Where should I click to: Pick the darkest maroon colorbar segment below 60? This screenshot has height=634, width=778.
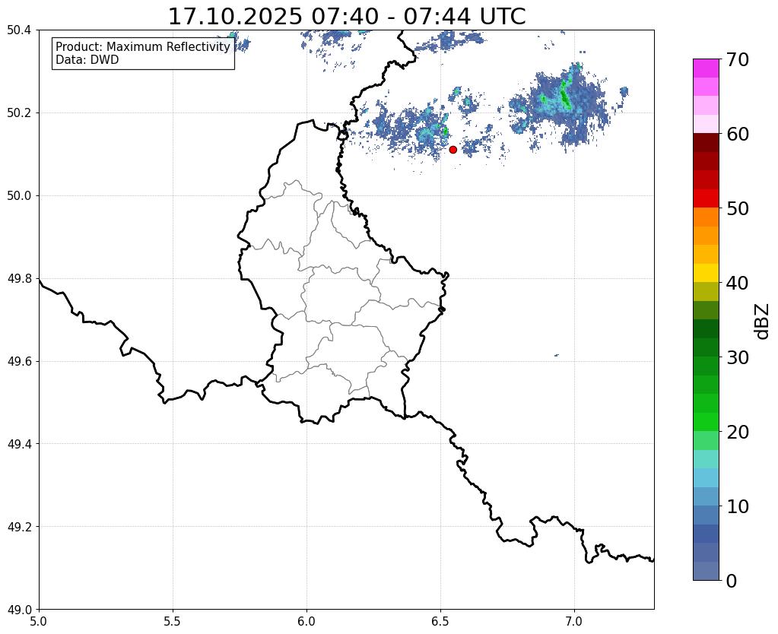[706, 143]
